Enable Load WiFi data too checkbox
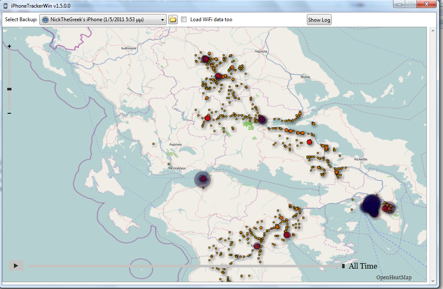The height and width of the screenshot is (289, 443). coord(184,20)
